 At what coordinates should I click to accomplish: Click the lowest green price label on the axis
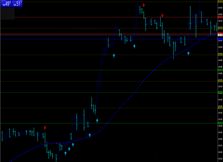(220, 123)
